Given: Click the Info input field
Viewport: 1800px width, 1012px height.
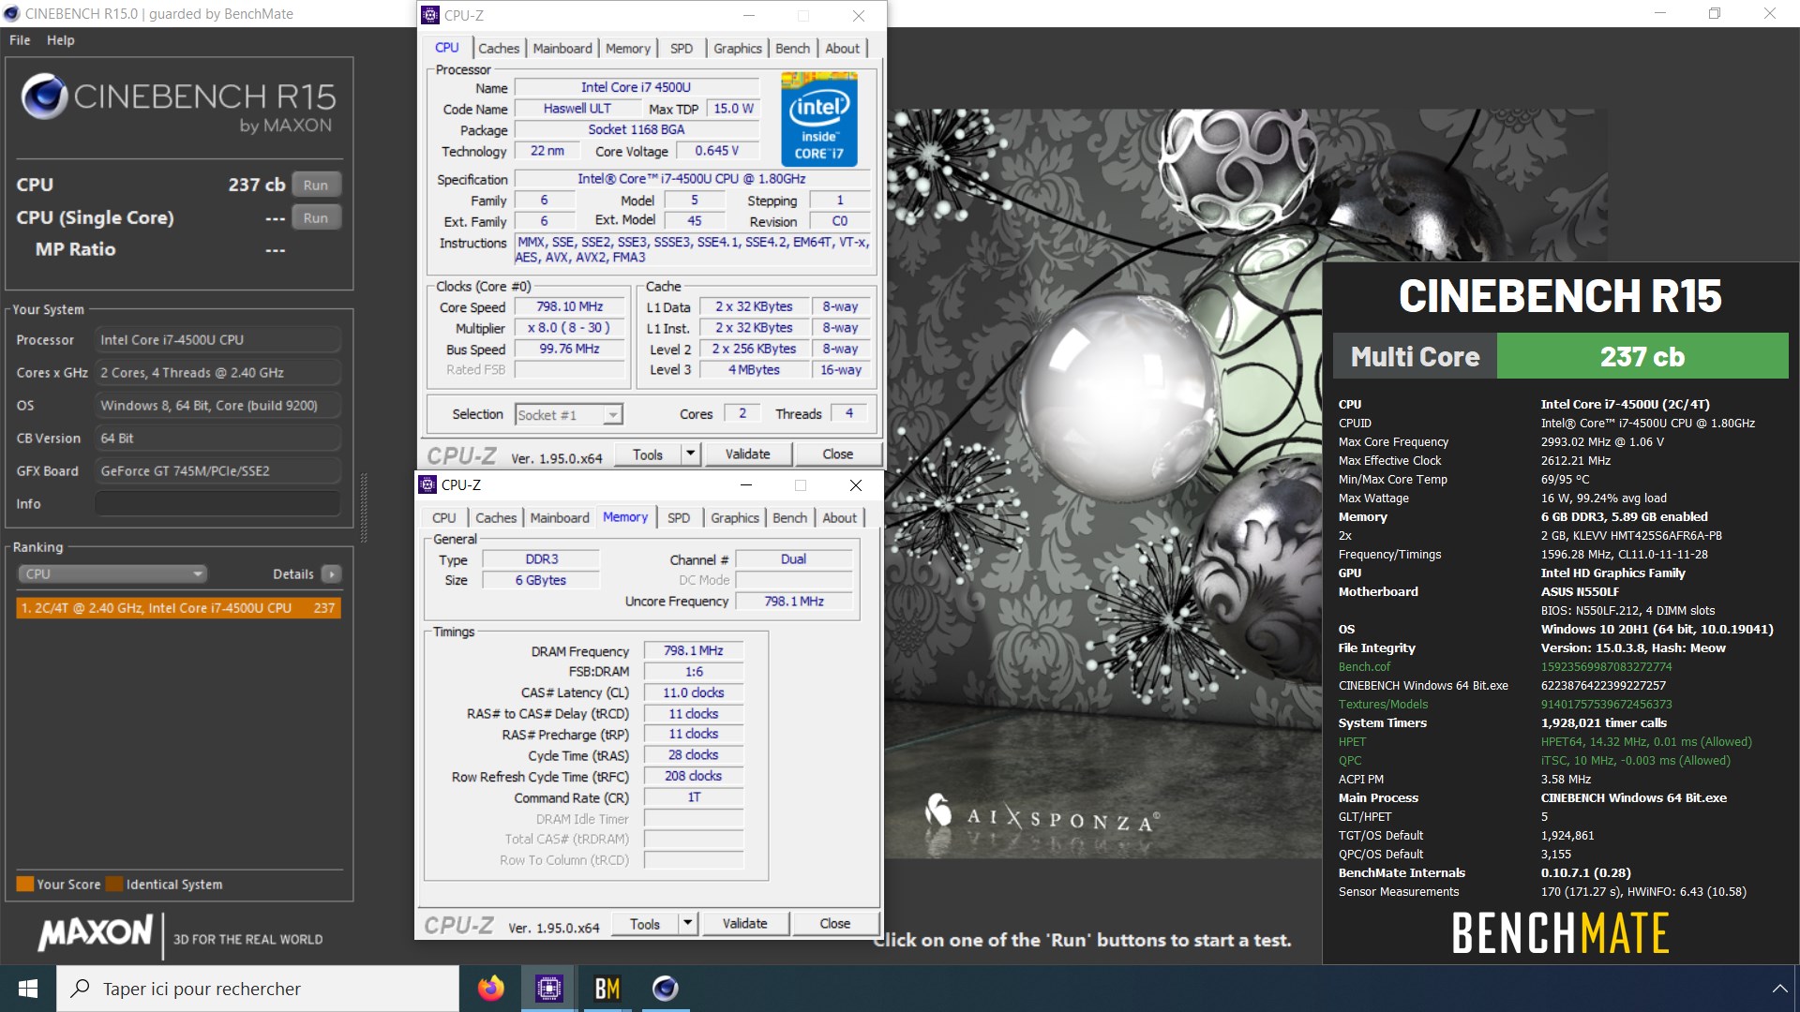Looking at the screenshot, I should pyautogui.click(x=217, y=504).
